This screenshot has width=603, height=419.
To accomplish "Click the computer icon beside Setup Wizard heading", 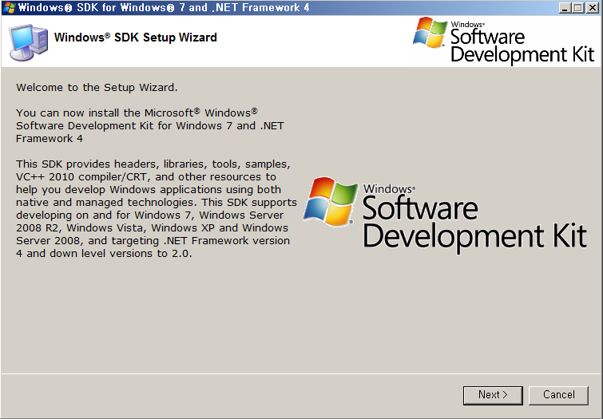I will click(x=29, y=42).
